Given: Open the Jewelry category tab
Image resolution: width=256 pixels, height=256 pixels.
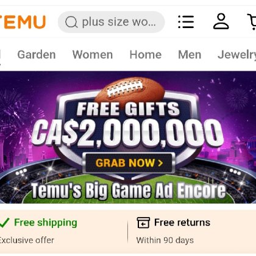Looking at the screenshot, I should pyautogui.click(x=237, y=55).
